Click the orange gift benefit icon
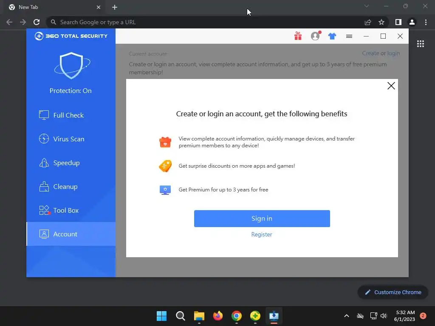 click(165, 142)
